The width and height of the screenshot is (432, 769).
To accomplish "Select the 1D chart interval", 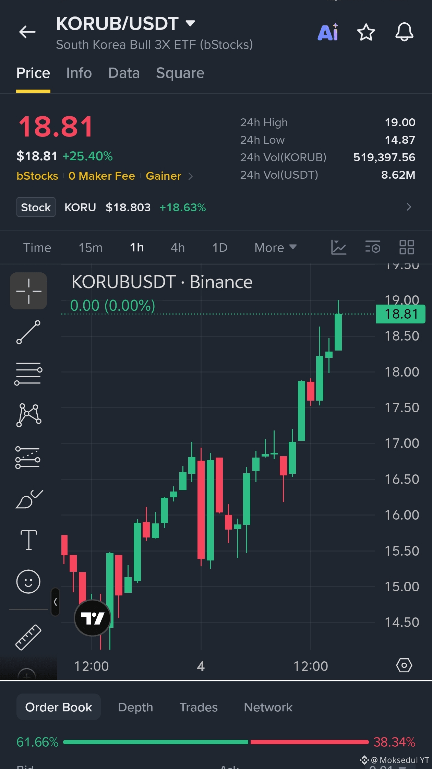I will coord(220,248).
